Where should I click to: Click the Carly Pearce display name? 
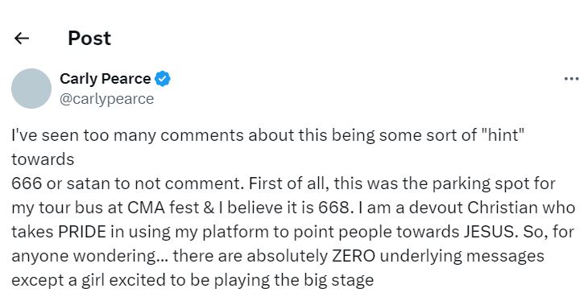coord(105,79)
